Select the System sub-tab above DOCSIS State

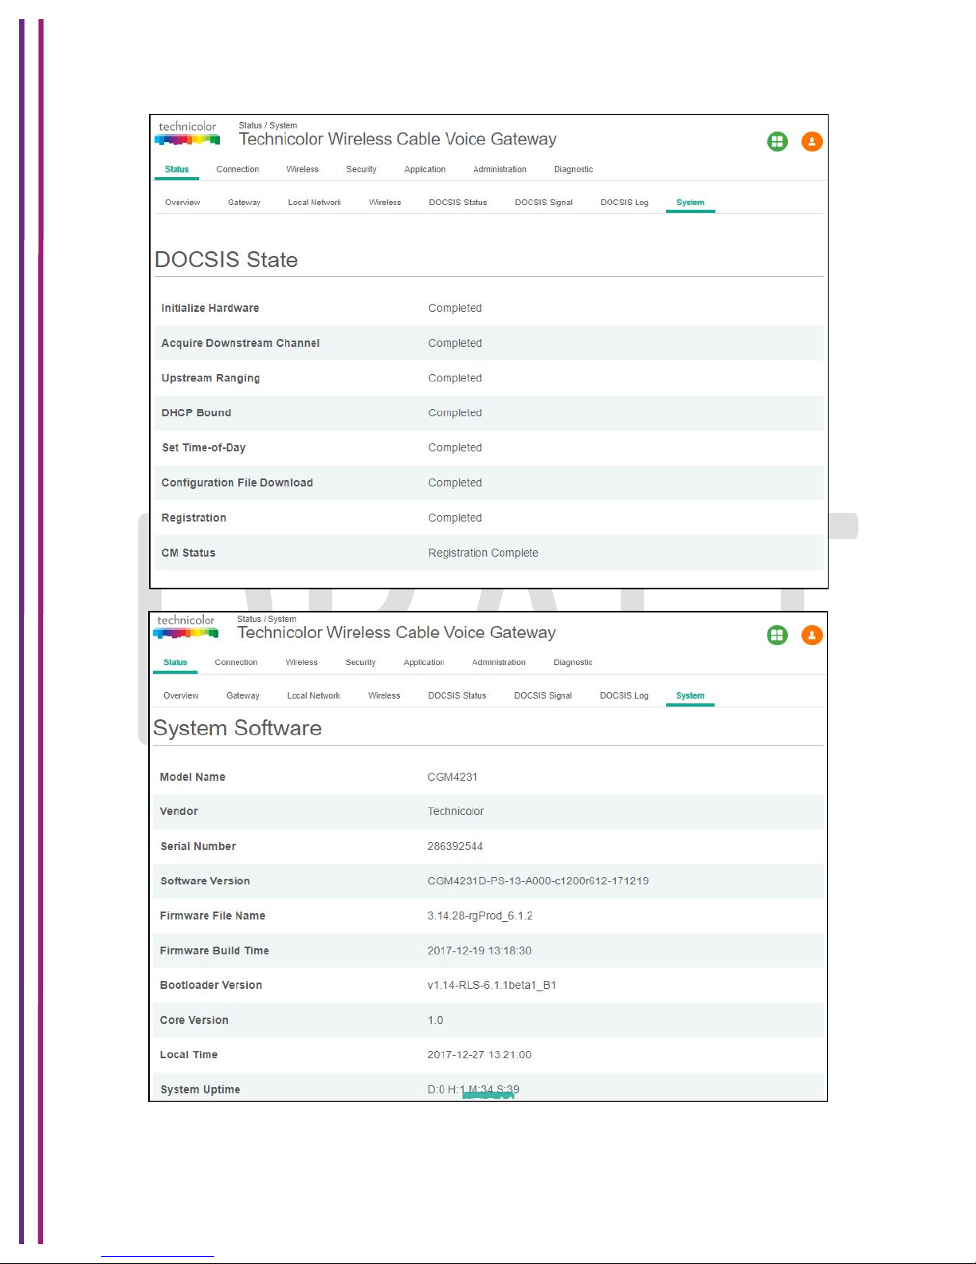pyautogui.click(x=691, y=203)
